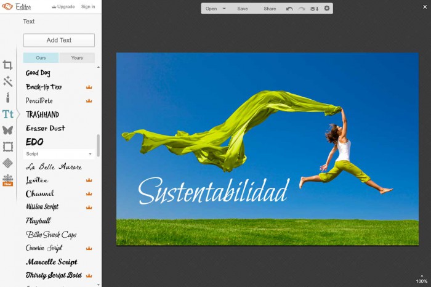This screenshot has height=287, width=431.
Task: Choose the Marcelle Script font
Action: (51, 262)
